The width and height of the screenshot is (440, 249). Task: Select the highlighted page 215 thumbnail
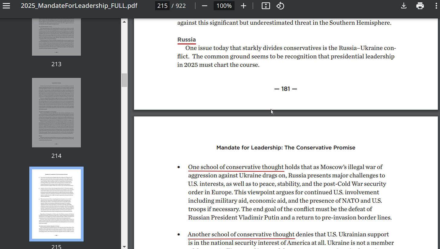(x=57, y=204)
